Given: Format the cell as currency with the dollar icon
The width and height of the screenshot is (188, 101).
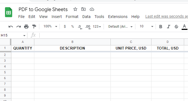Looking at the screenshot, I should (65, 27).
